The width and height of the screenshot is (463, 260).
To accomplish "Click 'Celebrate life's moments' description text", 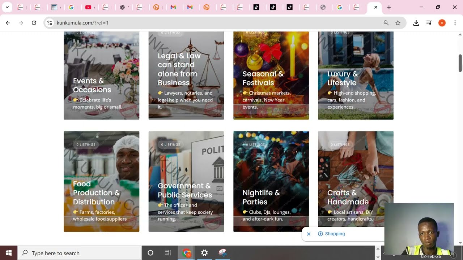I will (98, 103).
